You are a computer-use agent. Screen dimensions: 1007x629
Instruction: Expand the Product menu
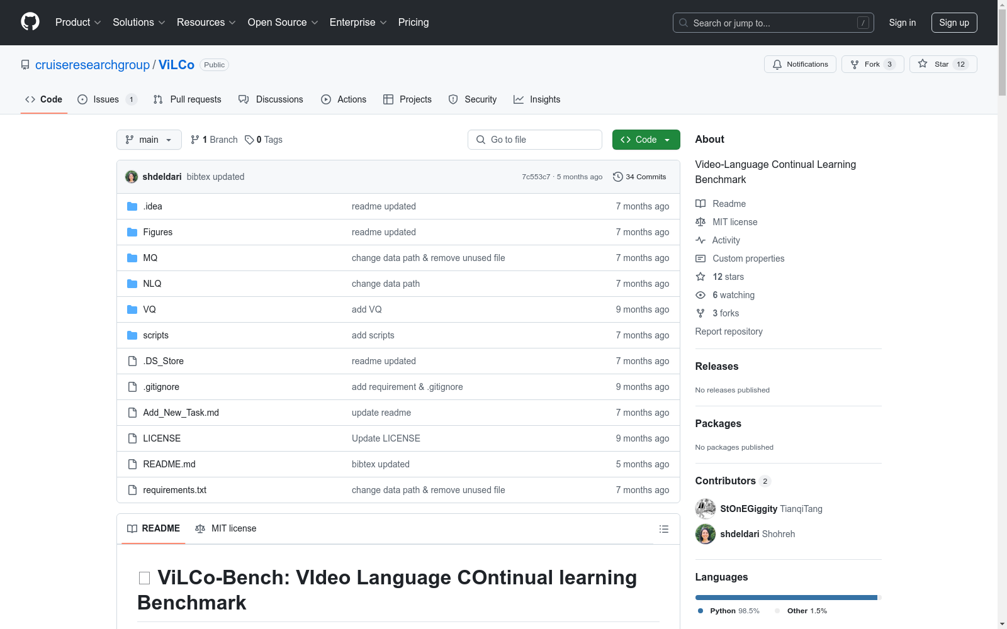coord(78,23)
